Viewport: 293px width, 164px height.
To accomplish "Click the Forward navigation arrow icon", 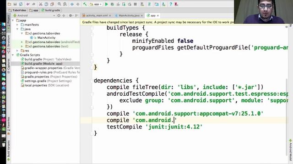I will [x=78, y=4].
